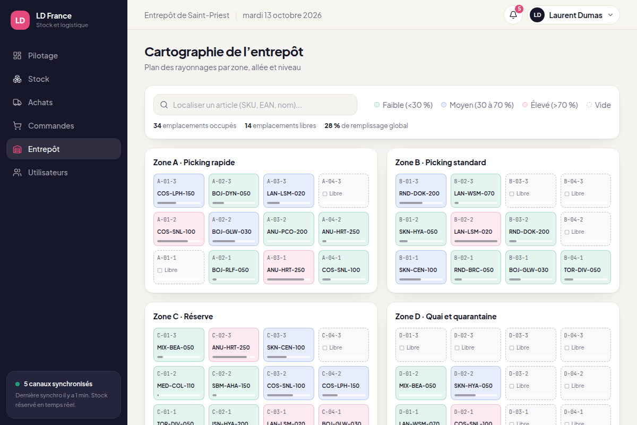637x425 pixels.
Task: Click "34 emplacements occupés" stat
Action: (x=195, y=126)
